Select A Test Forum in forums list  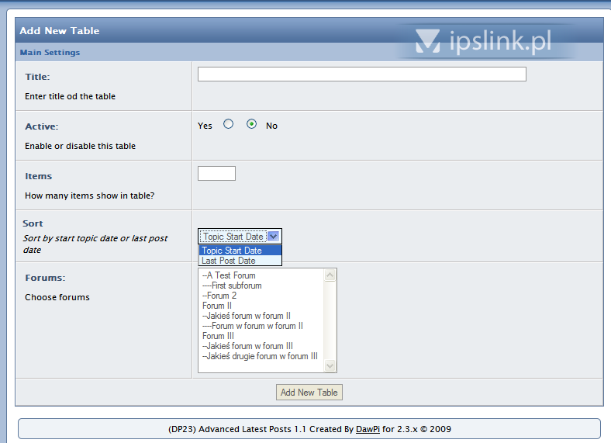tap(230, 275)
